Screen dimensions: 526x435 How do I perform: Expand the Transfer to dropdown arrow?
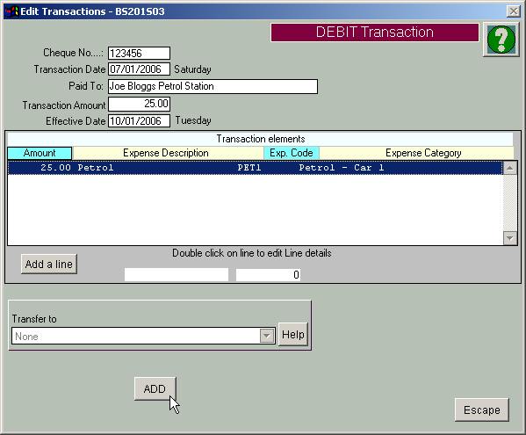pyautogui.click(x=267, y=336)
